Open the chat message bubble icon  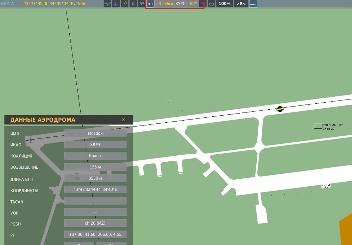point(142,4)
